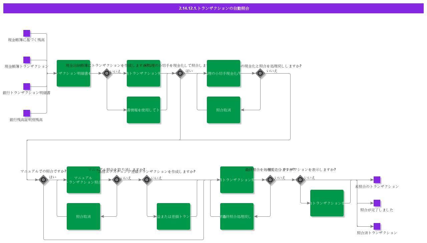Click the 銀行残高証明別残高 label text
This screenshot has height=243, width=427.
26,120
